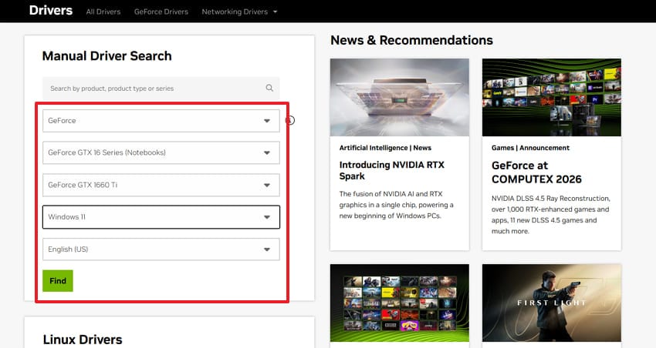
Task: Focus the product search input field
Action: click(x=161, y=88)
